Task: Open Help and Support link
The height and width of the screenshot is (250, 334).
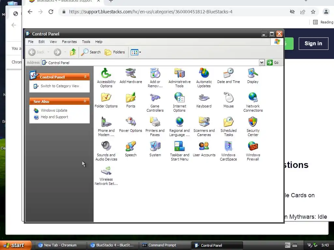Action: coord(54,117)
